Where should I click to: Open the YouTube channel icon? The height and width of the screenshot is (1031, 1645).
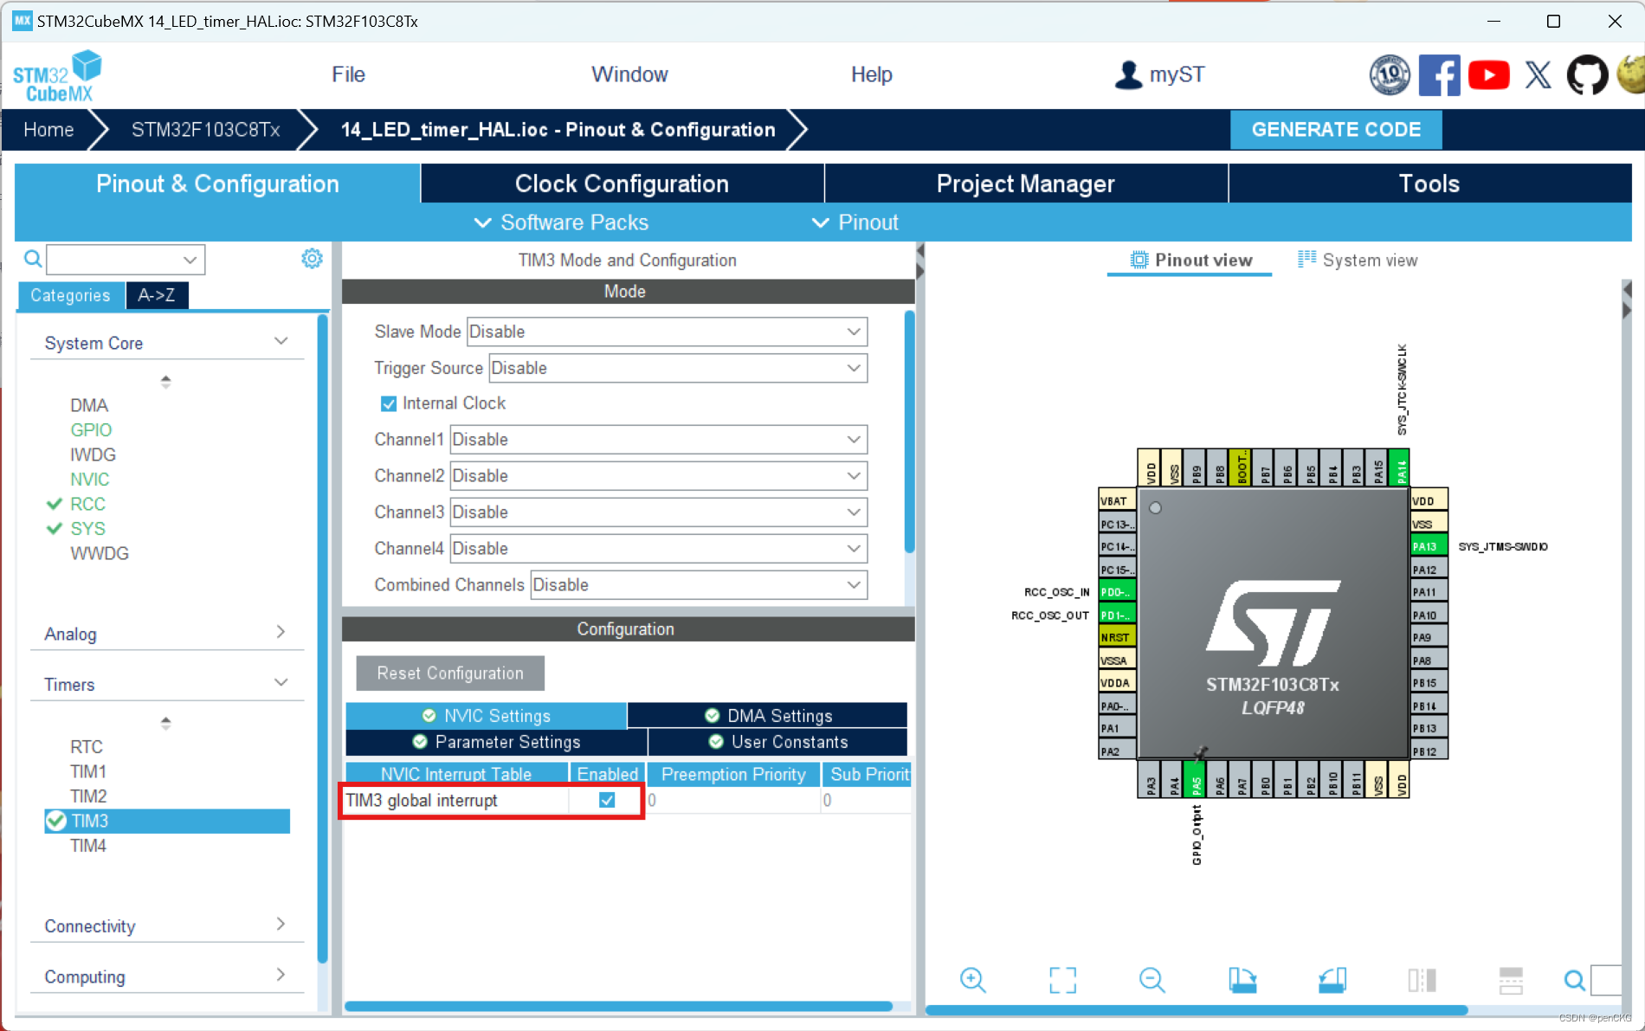click(1489, 74)
